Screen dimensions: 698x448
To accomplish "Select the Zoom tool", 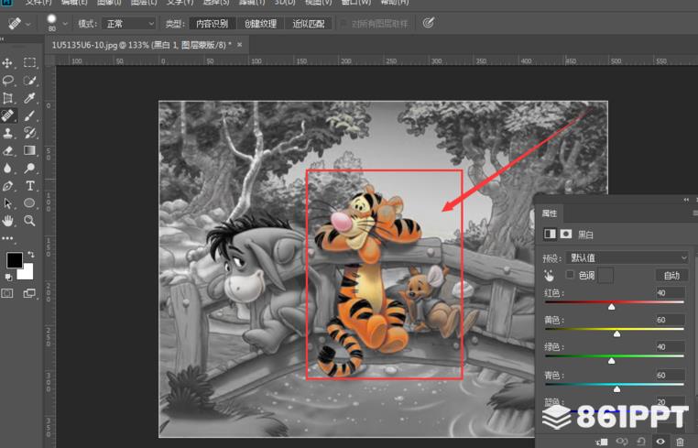I will (x=29, y=221).
